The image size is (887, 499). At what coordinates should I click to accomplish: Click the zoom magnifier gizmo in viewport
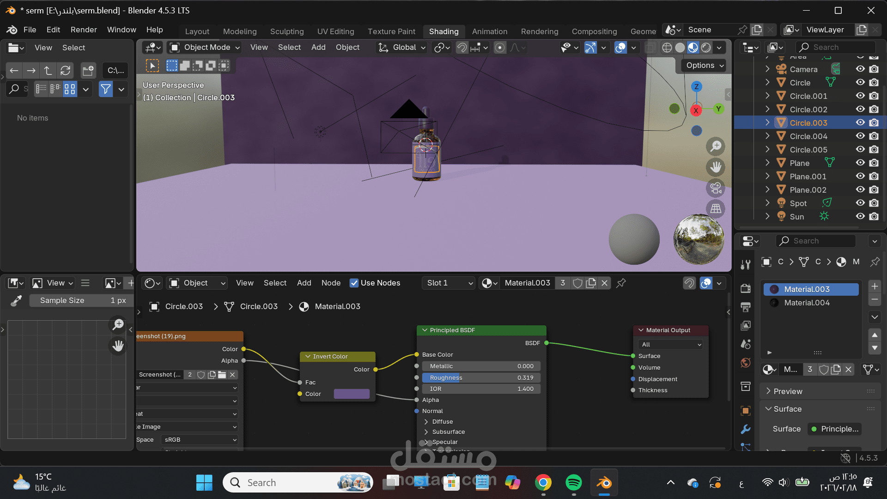(x=716, y=146)
